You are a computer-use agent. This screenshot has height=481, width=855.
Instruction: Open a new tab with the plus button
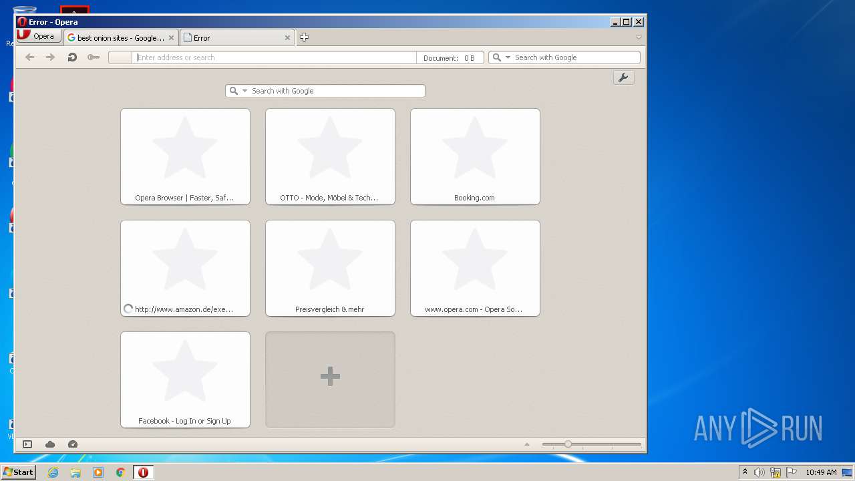304,37
